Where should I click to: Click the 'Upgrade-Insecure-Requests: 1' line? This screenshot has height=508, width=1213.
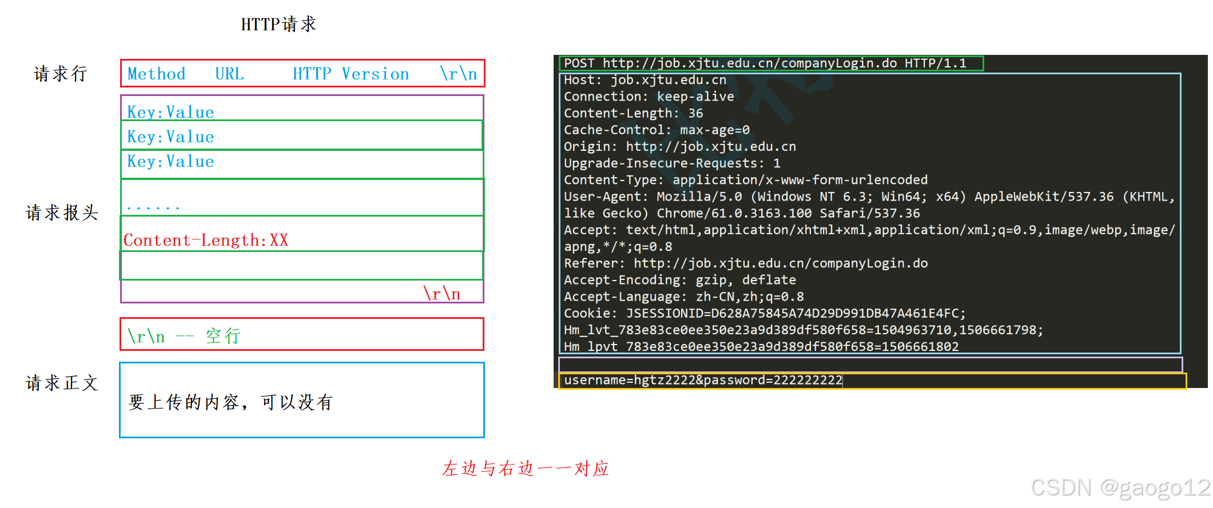click(673, 163)
